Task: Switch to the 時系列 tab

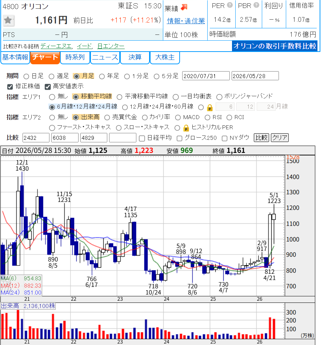Action: pos(75,57)
